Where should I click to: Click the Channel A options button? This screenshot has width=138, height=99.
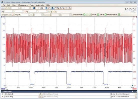[x=3, y=11]
